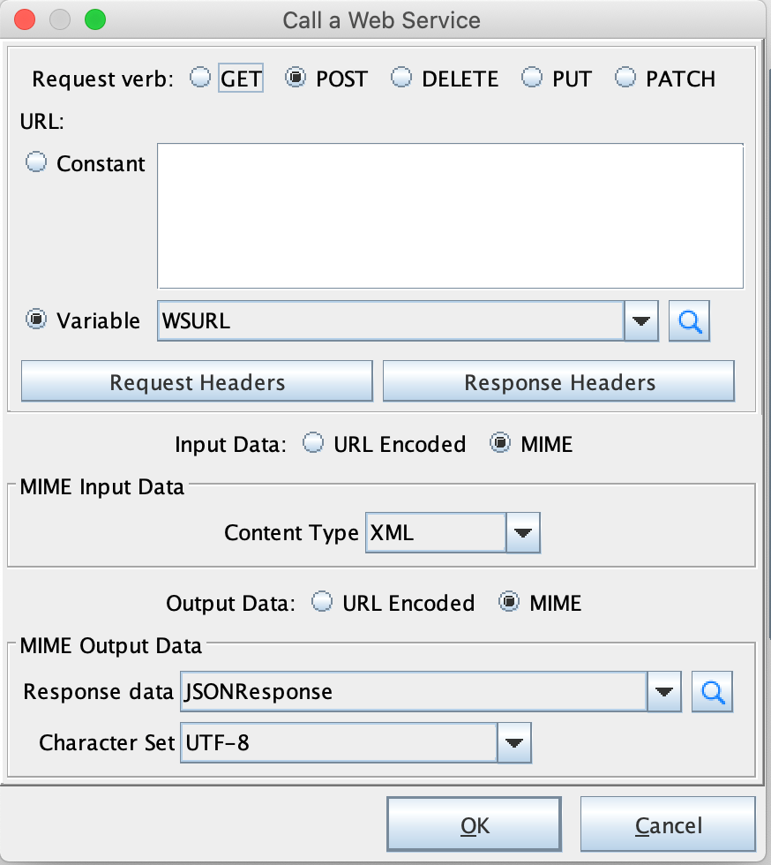Click the Request Headers button
This screenshot has width=771, height=865.
tap(196, 381)
